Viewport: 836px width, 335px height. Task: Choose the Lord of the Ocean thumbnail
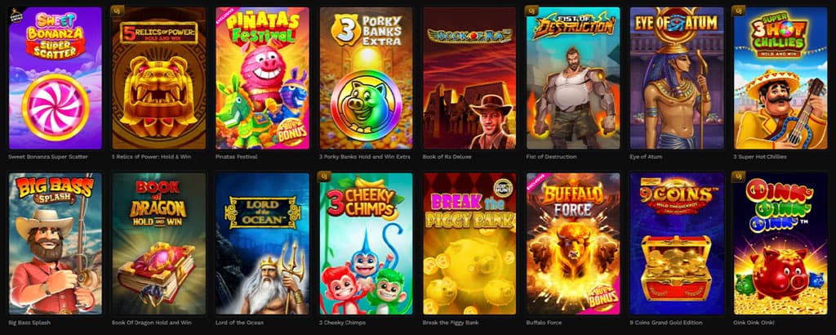[262, 243]
